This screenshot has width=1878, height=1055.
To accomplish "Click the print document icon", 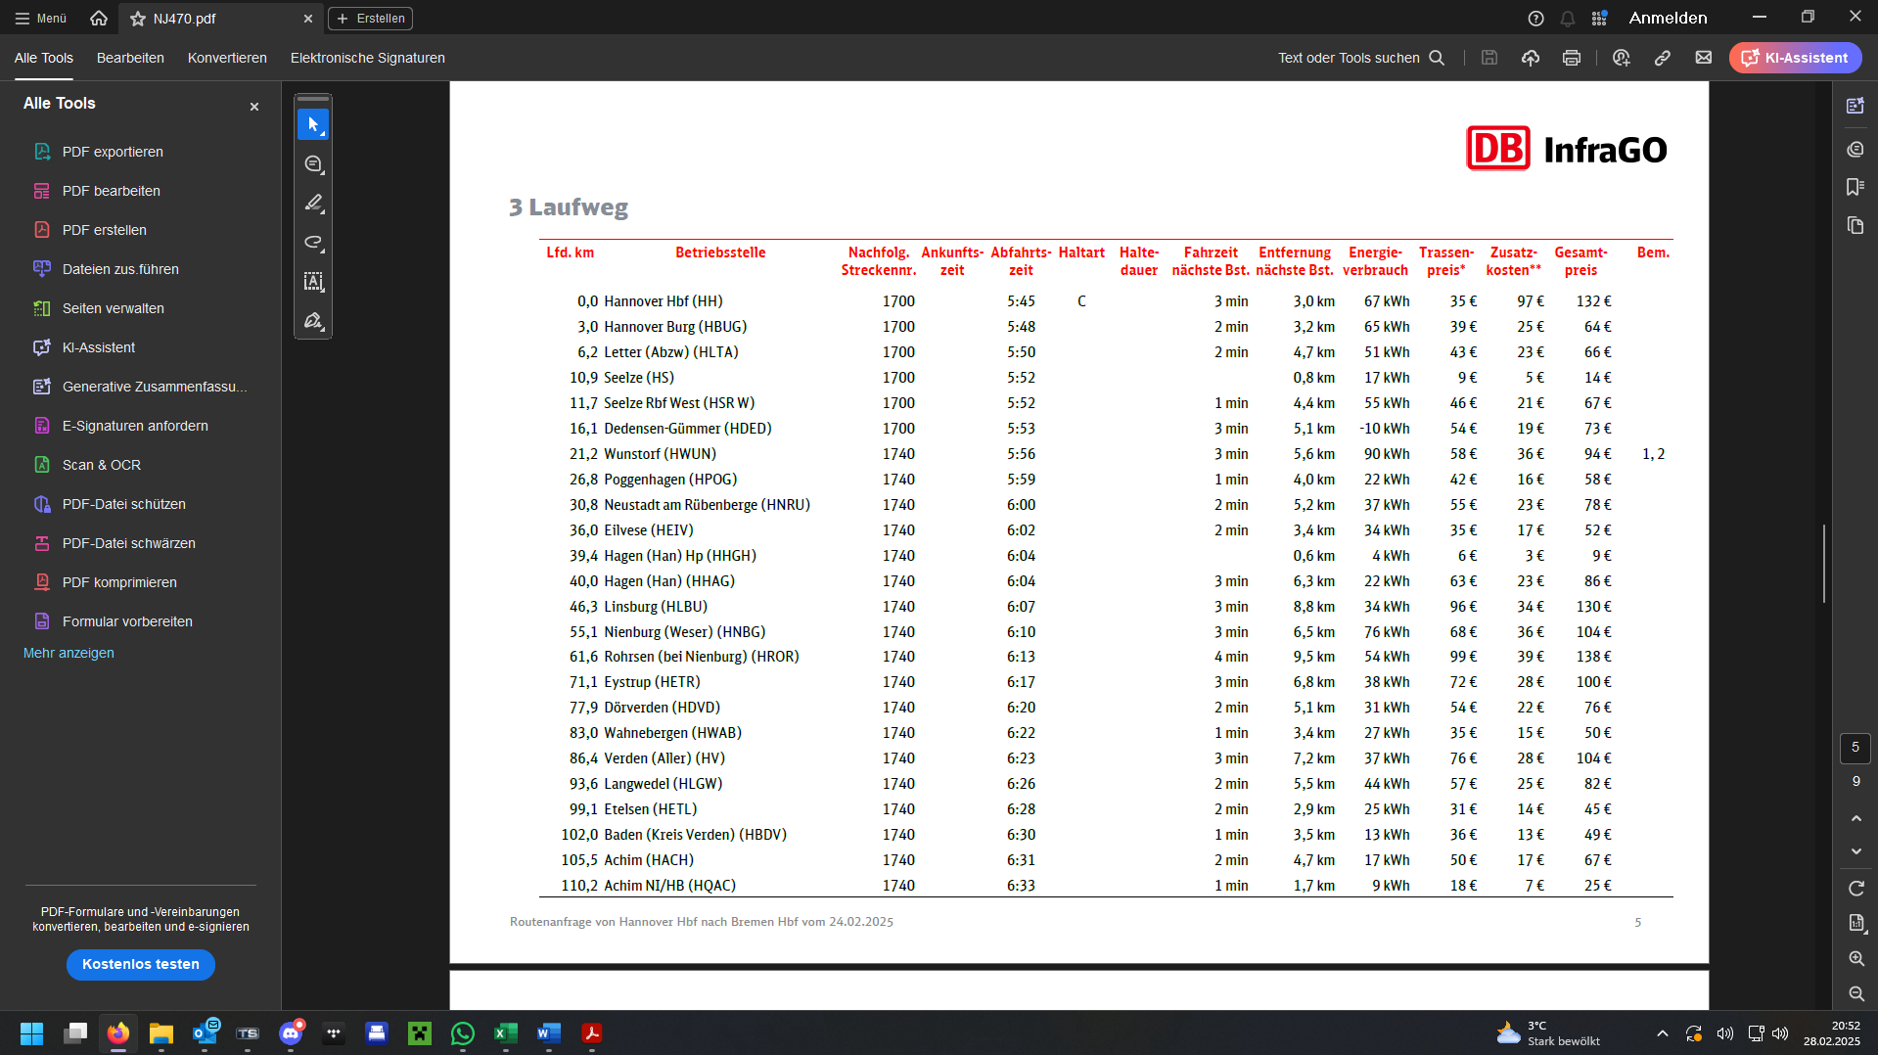I will pos(1571,58).
